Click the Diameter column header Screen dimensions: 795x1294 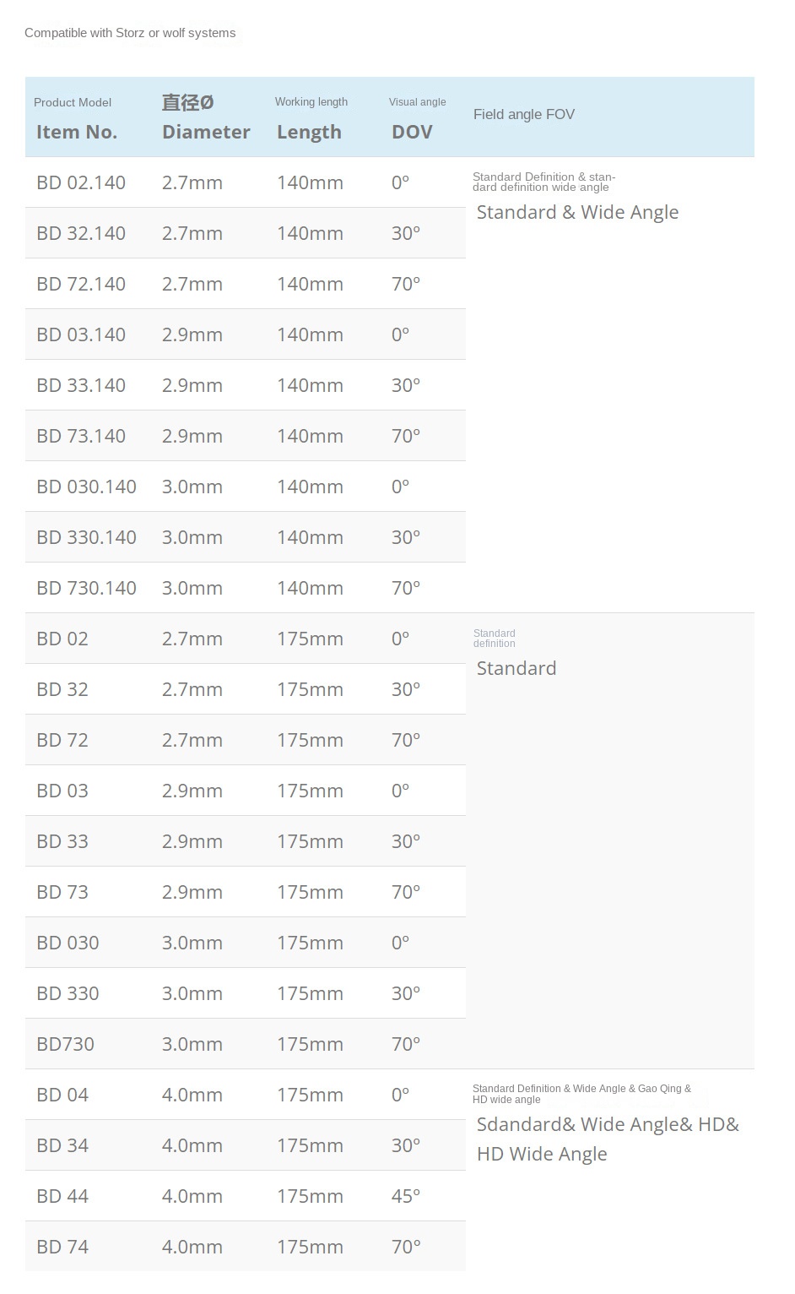pyautogui.click(x=206, y=132)
